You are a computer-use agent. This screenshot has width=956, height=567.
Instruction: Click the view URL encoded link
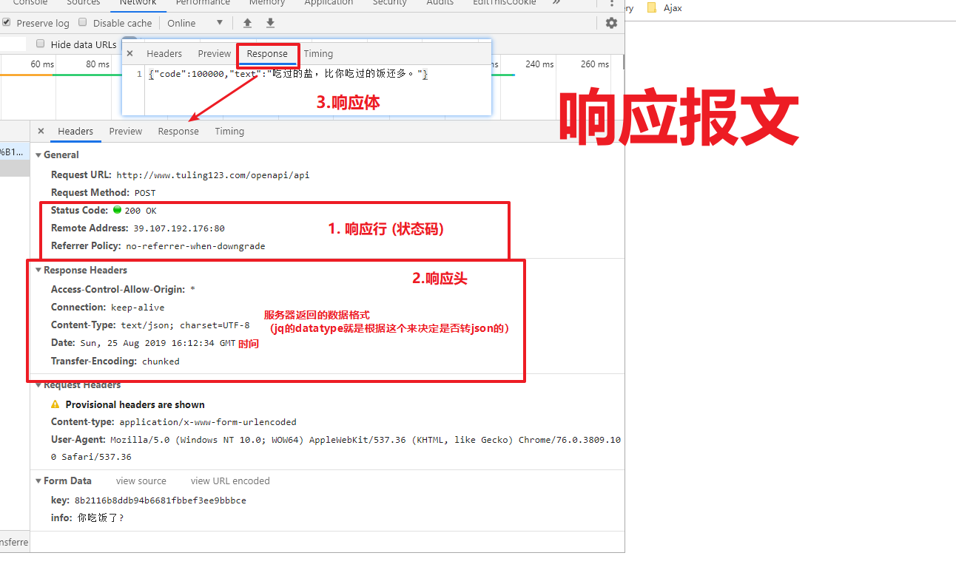(x=230, y=481)
